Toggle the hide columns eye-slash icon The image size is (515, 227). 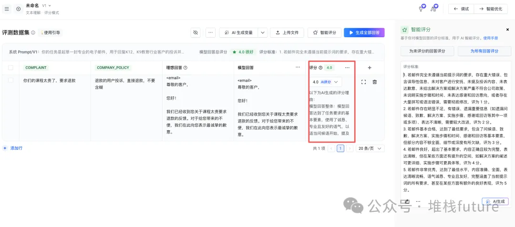tap(195, 32)
